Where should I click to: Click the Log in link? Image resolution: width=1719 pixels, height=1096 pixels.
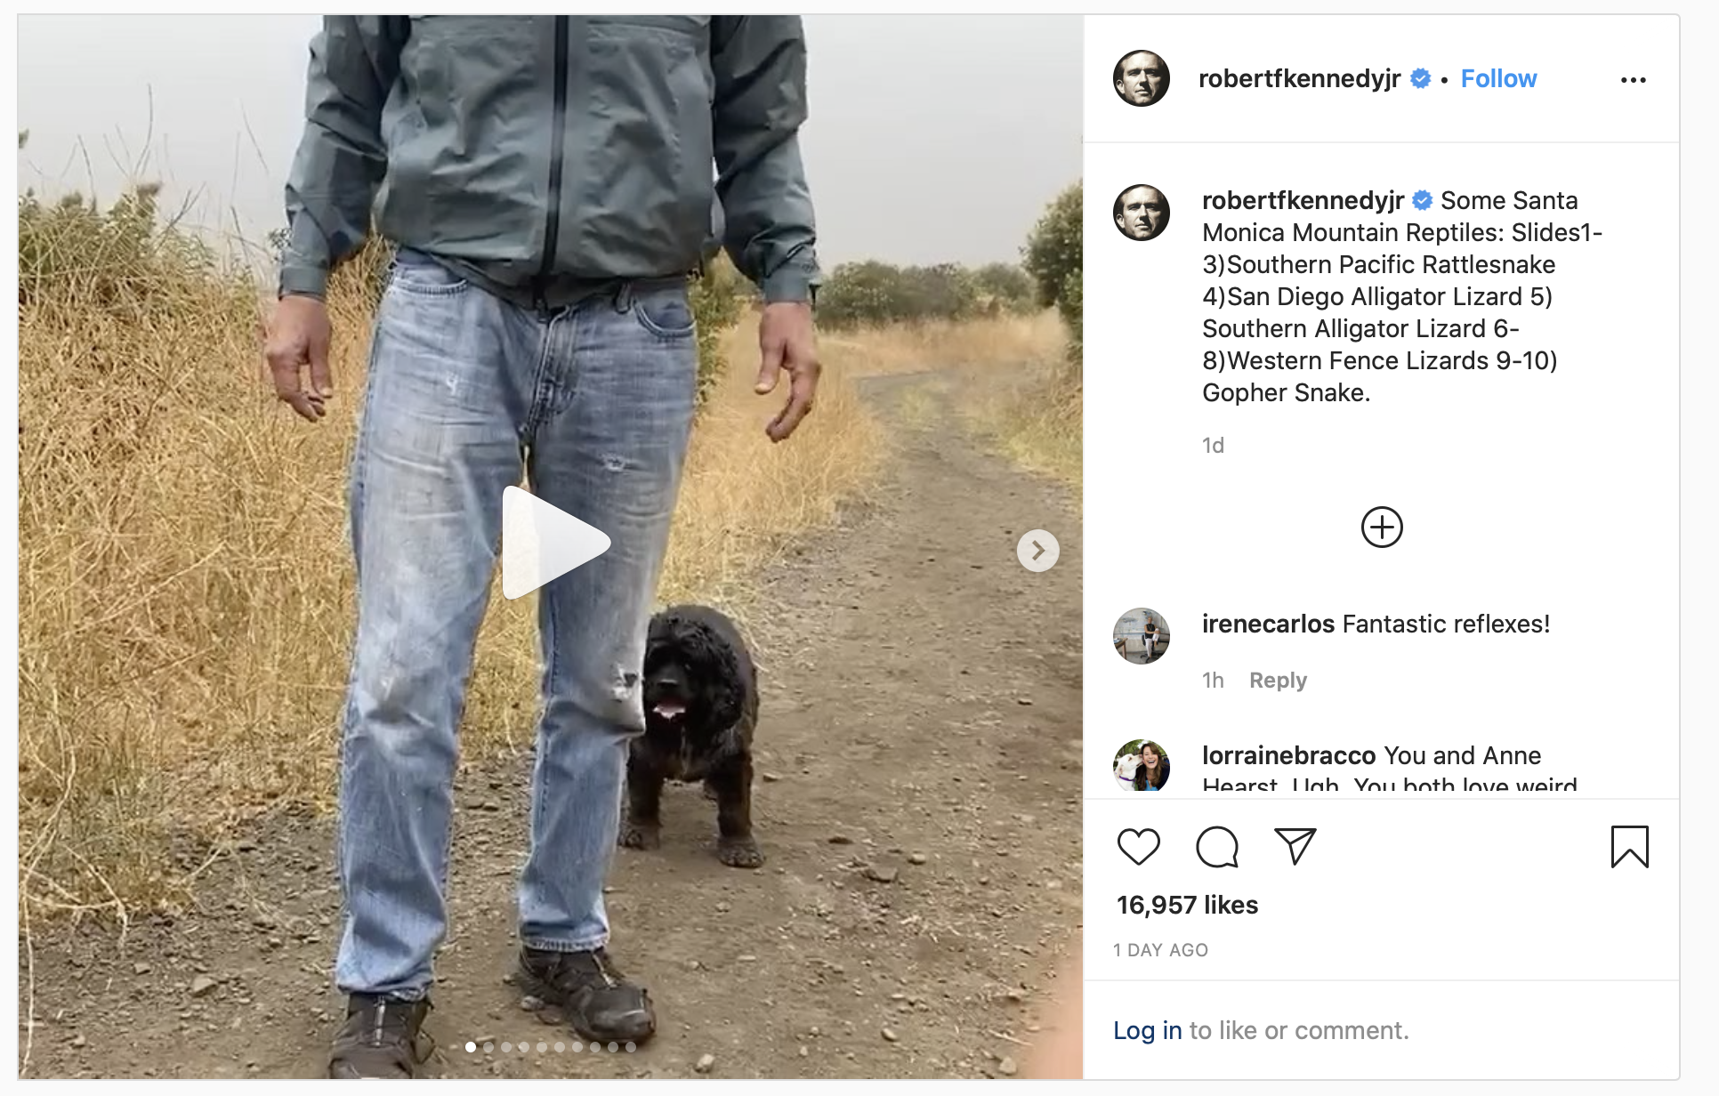(x=1148, y=1030)
